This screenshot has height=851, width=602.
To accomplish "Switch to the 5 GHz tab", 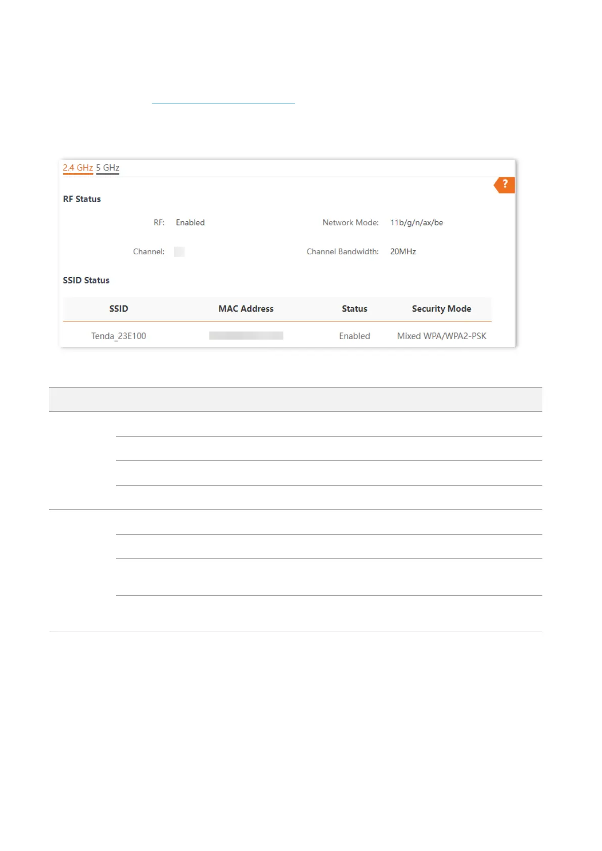I will [108, 168].
